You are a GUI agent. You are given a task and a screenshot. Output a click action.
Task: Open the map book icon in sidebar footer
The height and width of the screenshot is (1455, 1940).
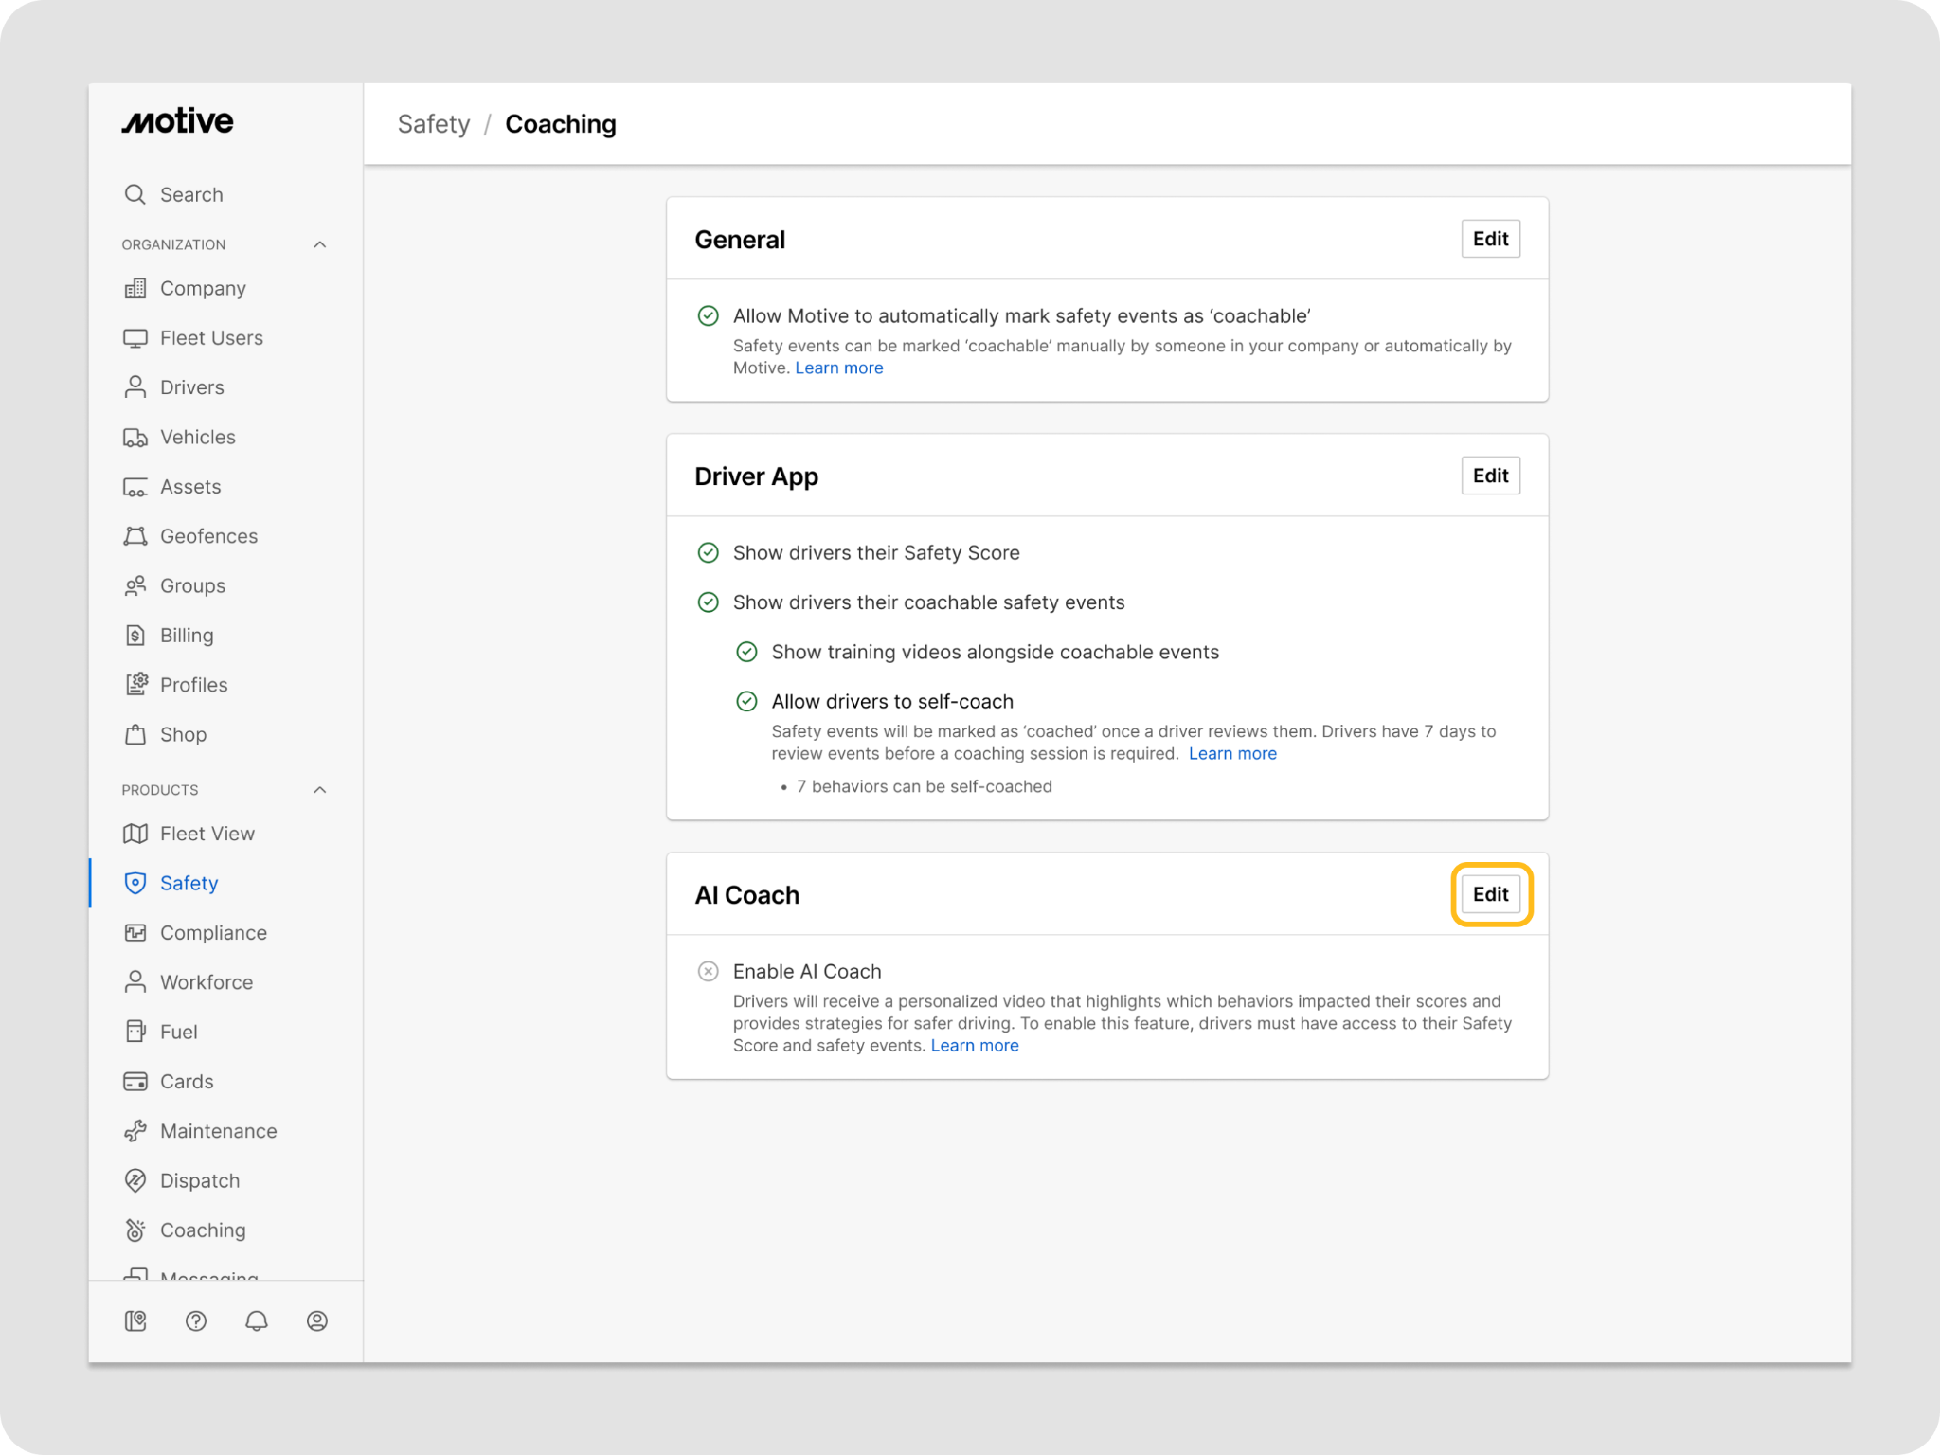pos(135,1320)
